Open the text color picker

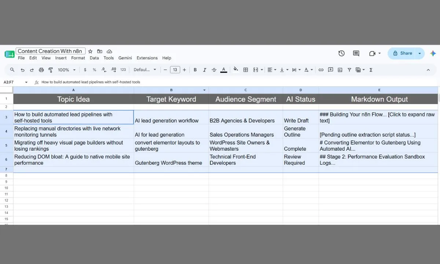224,70
